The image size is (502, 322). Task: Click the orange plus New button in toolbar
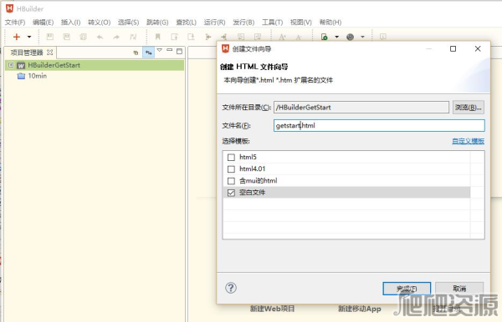tap(17, 37)
